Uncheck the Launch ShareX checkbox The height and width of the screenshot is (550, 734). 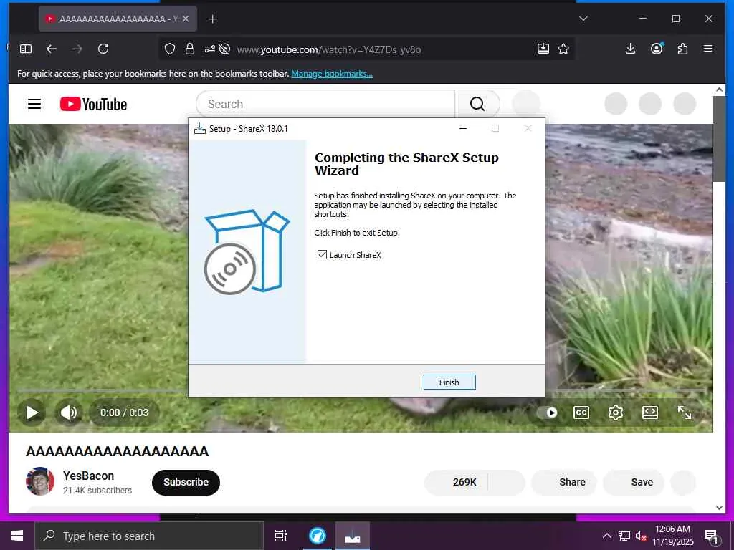pyautogui.click(x=322, y=254)
